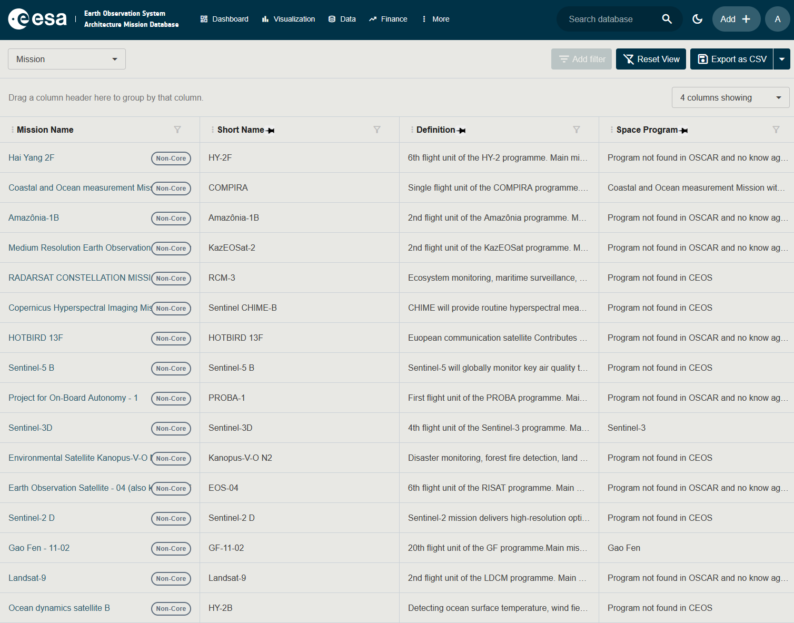Click the ESA logo
Image resolution: width=794 pixels, height=623 pixels.
point(38,19)
